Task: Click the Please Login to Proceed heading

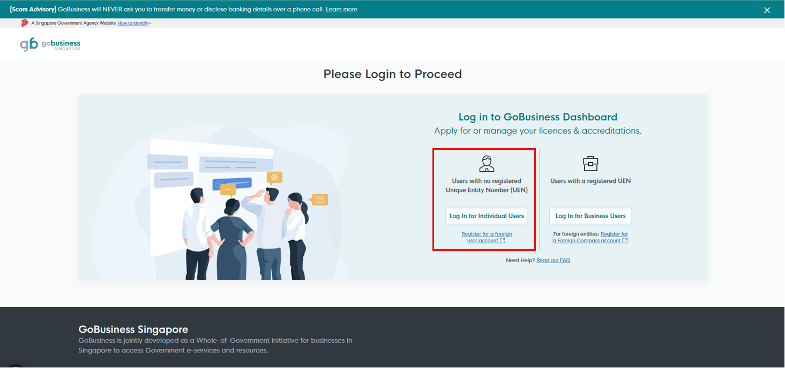Action: click(392, 74)
